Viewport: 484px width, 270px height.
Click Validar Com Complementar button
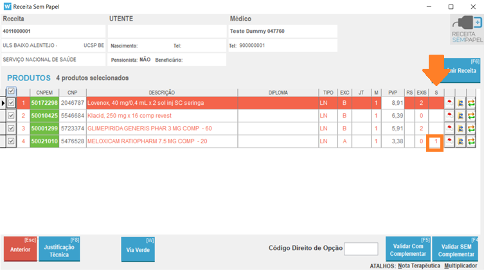pos(407,249)
